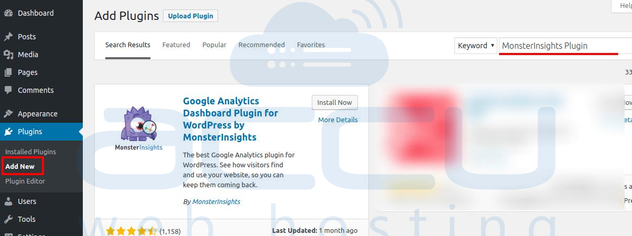632x236 pixels.
Task: Click the Users person icon
Action: 8,201
